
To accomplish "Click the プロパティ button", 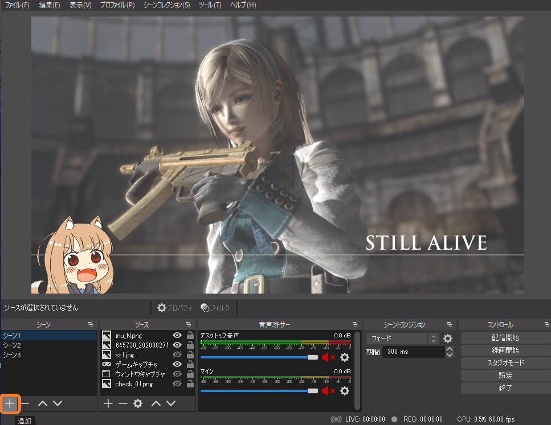I will (175, 308).
